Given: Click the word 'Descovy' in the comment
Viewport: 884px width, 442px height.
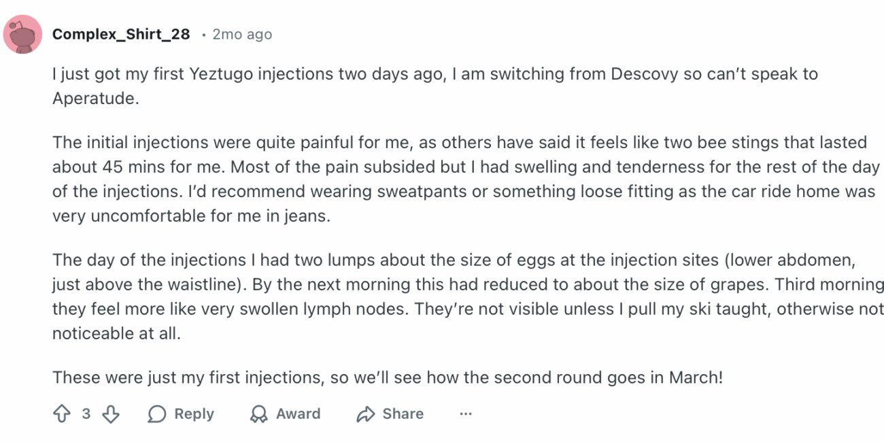Looking at the screenshot, I should point(644,73).
